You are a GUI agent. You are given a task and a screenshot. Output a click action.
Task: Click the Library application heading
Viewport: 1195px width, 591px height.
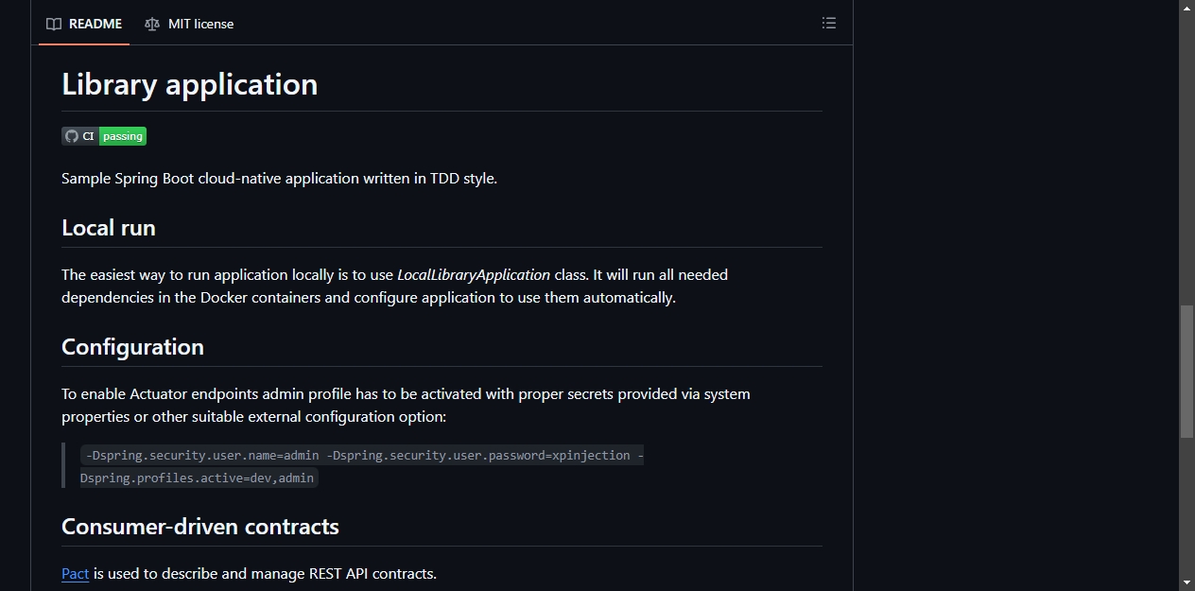pyautogui.click(x=189, y=84)
